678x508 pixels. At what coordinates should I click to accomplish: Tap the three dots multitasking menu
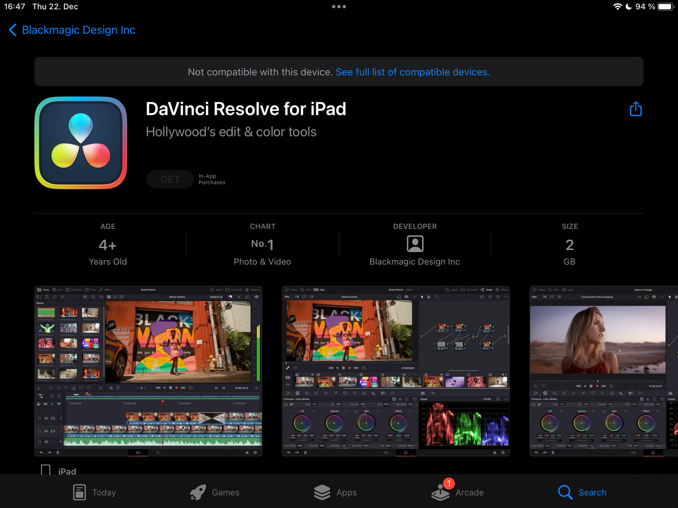coord(339,7)
